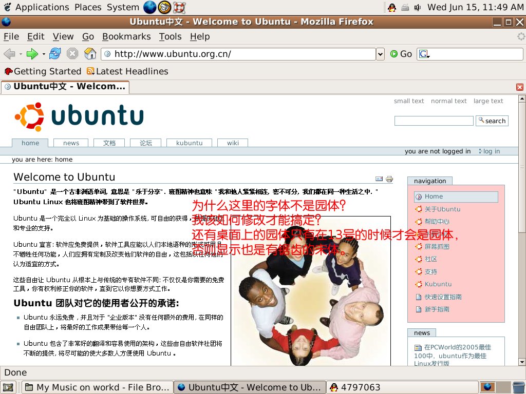Open the Go menu
526x394 pixels.
(x=88, y=36)
